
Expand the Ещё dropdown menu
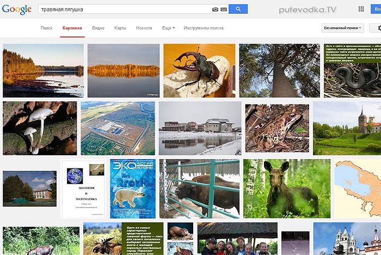click(168, 28)
